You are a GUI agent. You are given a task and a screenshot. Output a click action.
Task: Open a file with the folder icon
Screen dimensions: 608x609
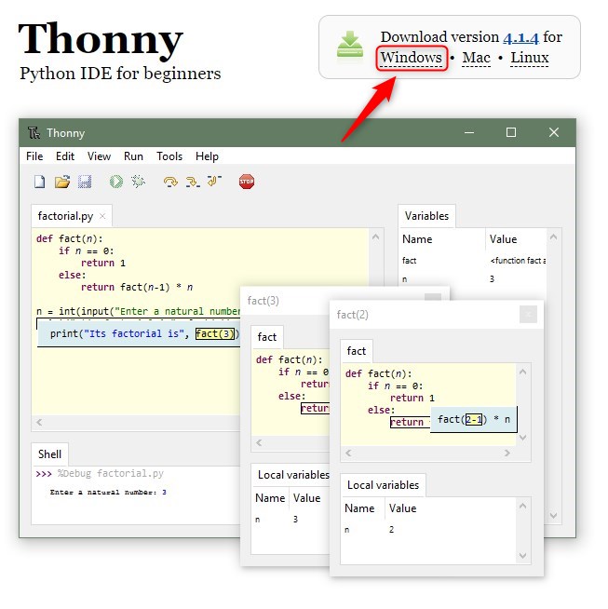click(62, 182)
